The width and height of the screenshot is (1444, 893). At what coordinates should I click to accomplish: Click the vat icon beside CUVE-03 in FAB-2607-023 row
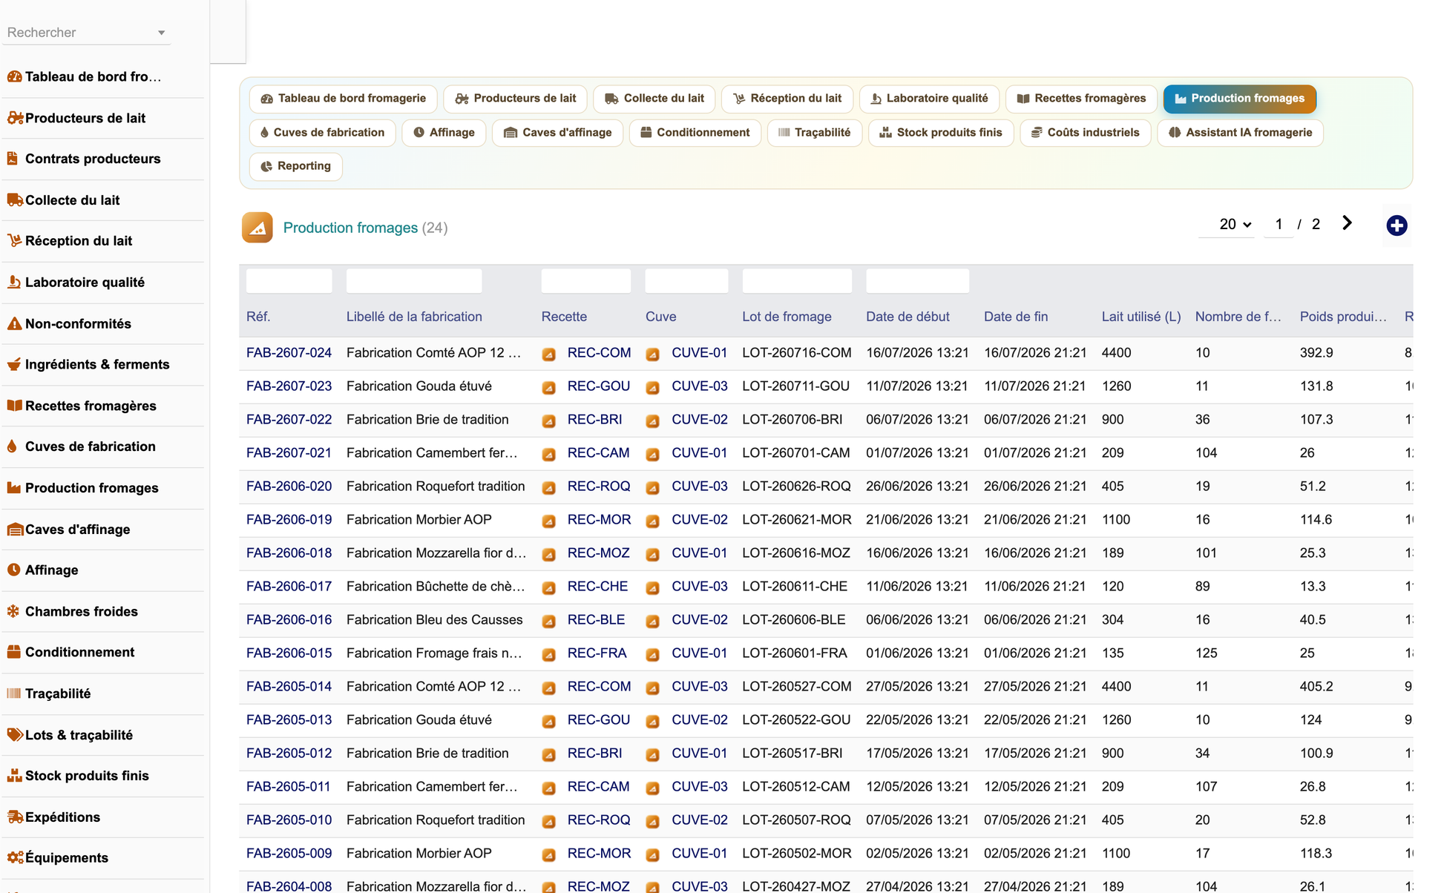coord(653,387)
